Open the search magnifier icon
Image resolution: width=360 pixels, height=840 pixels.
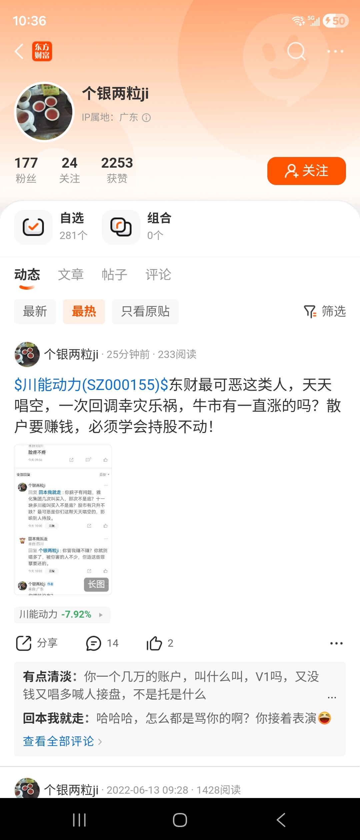(x=296, y=51)
